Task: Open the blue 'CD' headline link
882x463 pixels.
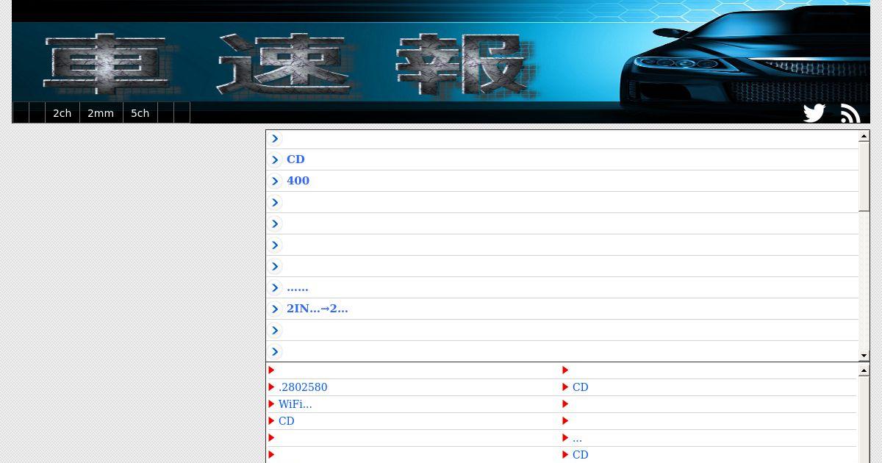Action: coord(295,159)
